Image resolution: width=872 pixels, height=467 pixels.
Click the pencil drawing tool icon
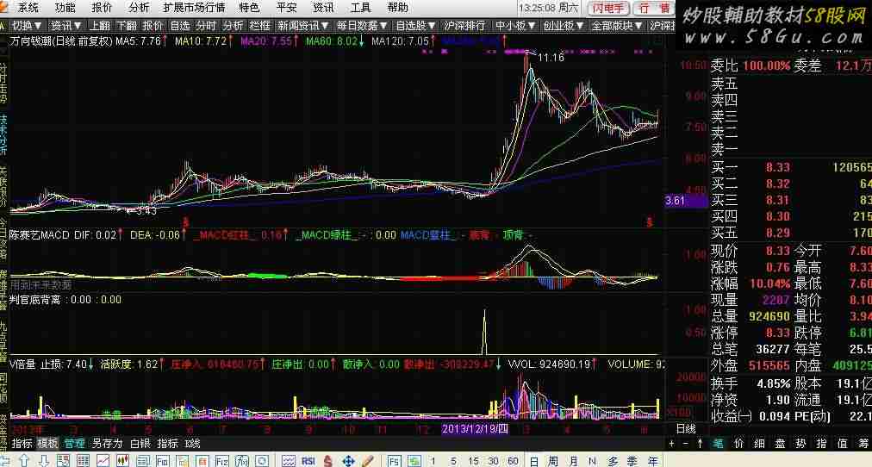click(x=367, y=461)
